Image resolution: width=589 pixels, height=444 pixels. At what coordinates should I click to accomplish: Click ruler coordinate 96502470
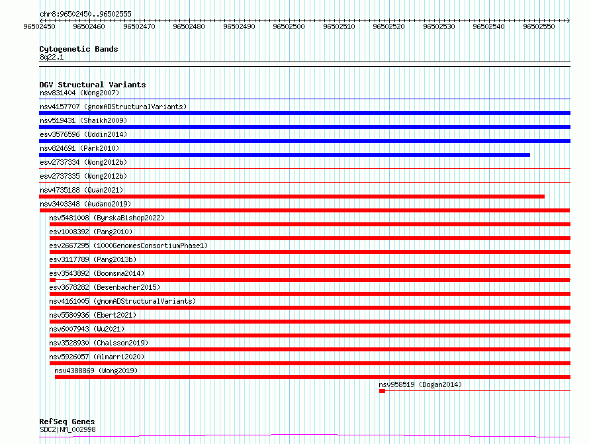tap(139, 26)
